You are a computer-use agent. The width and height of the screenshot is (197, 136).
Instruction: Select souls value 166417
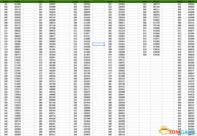point(18,33)
